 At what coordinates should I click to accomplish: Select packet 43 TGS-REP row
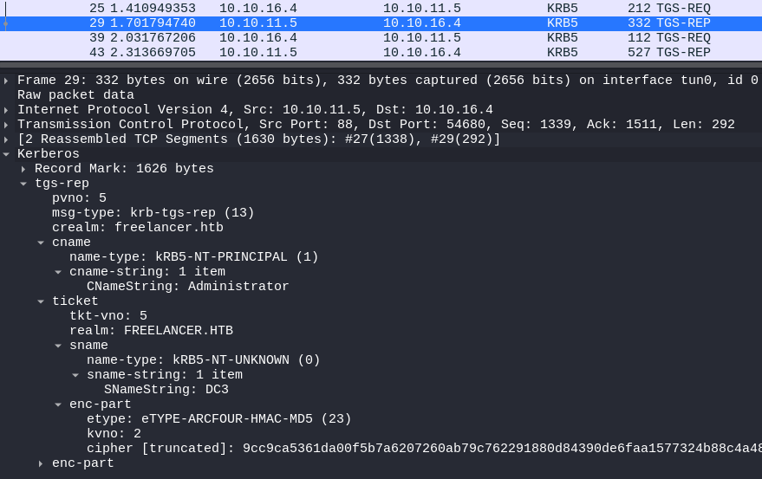coord(381,52)
